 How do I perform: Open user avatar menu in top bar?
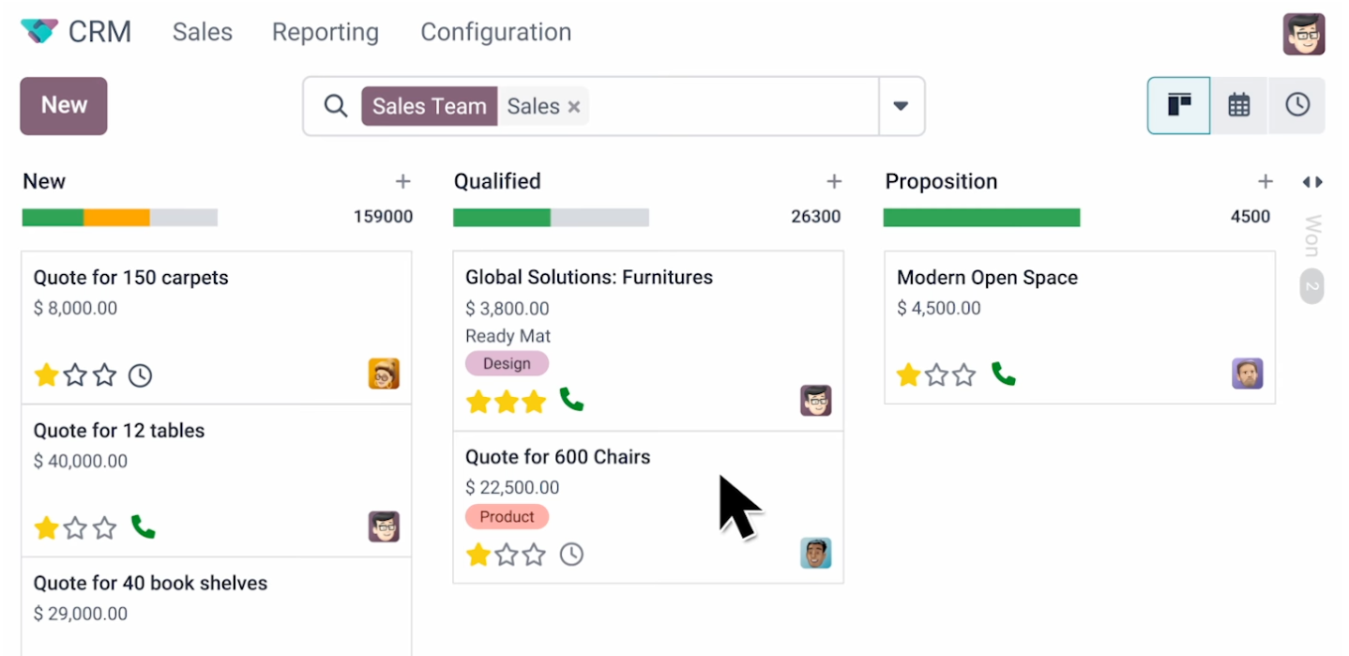[x=1303, y=34]
